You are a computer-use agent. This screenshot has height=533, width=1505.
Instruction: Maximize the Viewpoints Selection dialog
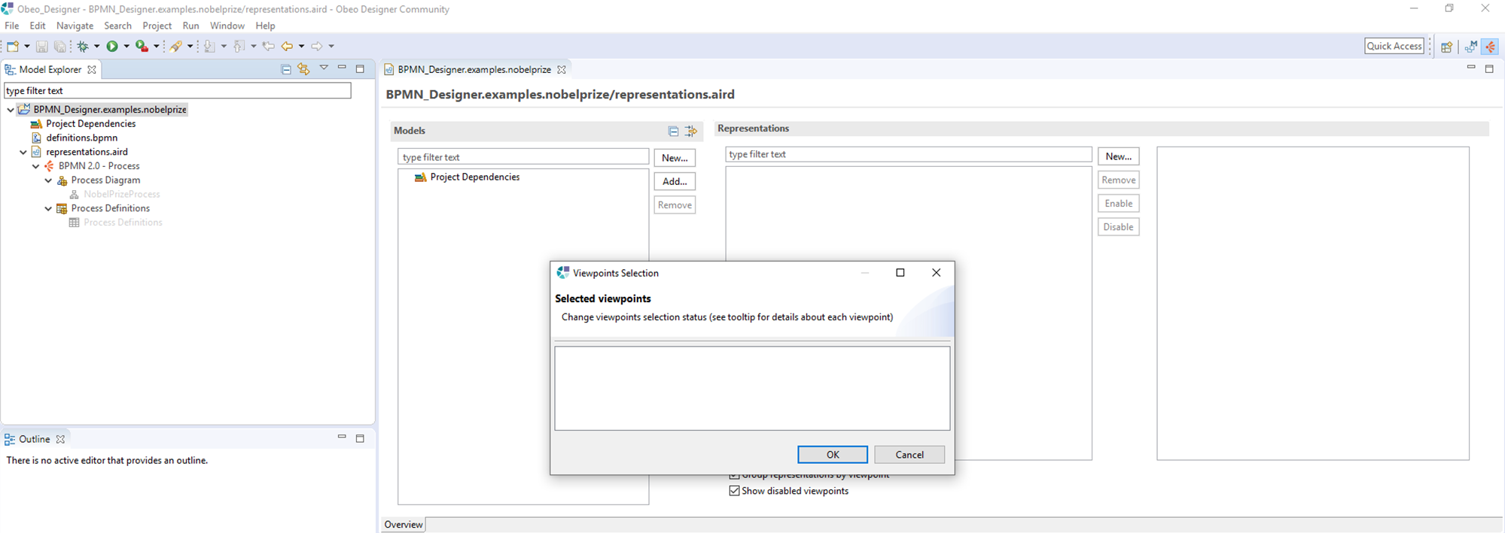tap(900, 273)
